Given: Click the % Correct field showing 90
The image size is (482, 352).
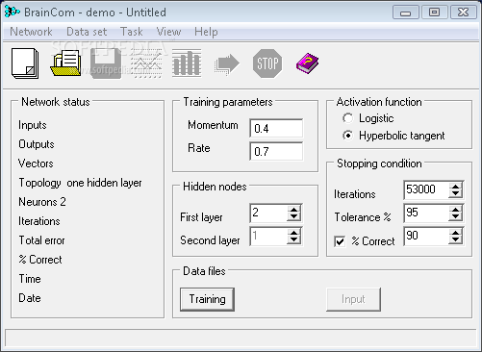Looking at the screenshot, I should point(426,236).
